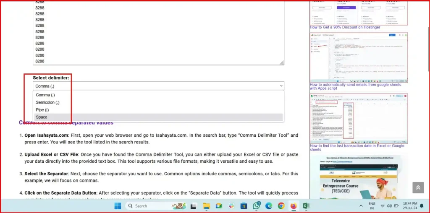Switch to Google Chrome in the taskbar
430x213 pixels.
tap(281, 206)
